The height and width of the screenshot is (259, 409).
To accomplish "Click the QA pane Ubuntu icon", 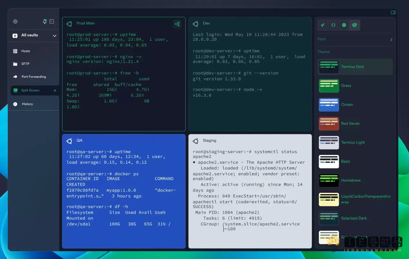I will [x=69, y=141].
